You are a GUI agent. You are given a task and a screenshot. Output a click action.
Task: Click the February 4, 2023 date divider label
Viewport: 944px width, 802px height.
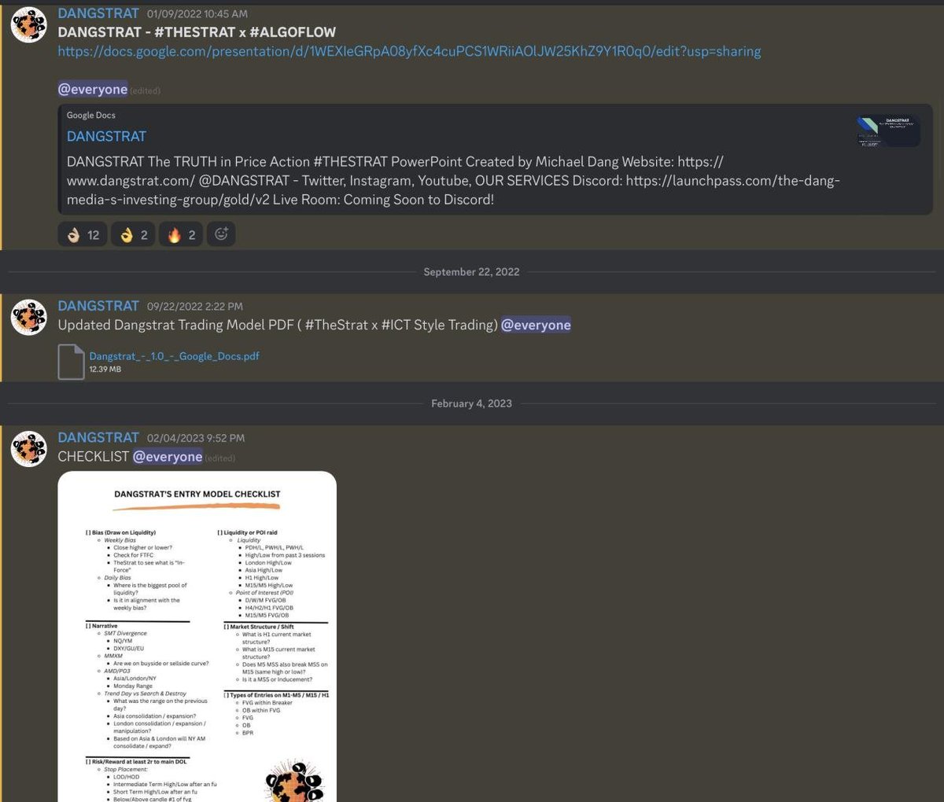coord(471,403)
